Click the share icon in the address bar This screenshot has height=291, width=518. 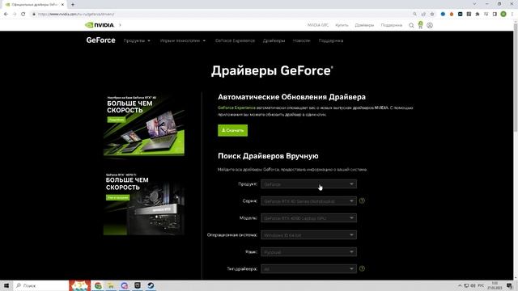pos(423,15)
